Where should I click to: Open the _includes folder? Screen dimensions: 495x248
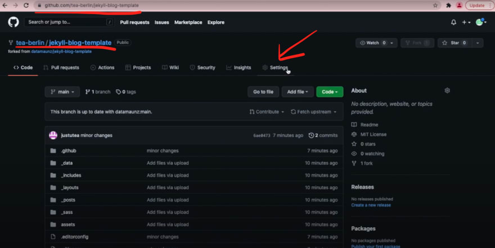point(71,175)
